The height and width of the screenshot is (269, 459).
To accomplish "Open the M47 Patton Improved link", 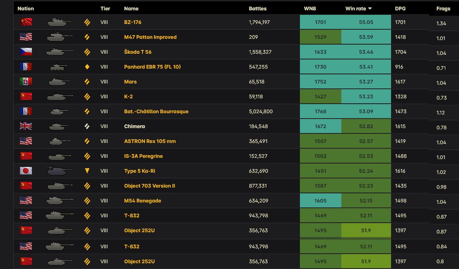I will click(x=150, y=37).
